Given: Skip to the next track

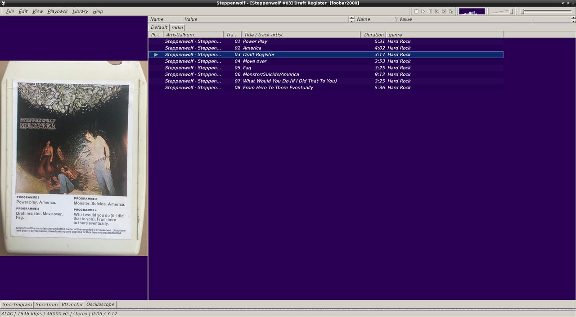Looking at the screenshot, I should (444, 11).
